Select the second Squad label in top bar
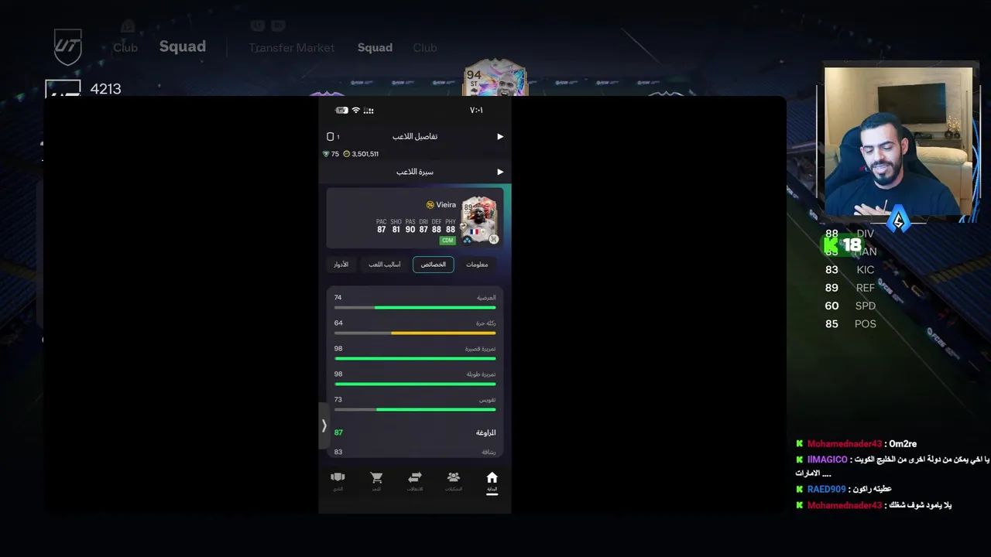Viewport: 991px width, 557px height. coord(375,48)
